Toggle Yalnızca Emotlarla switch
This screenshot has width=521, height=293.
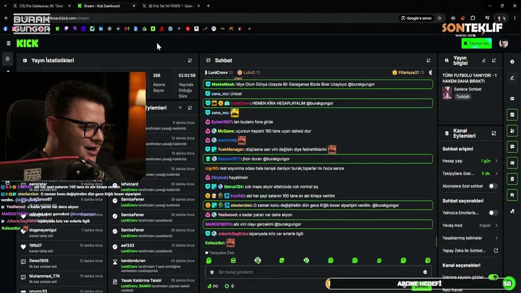point(493,212)
